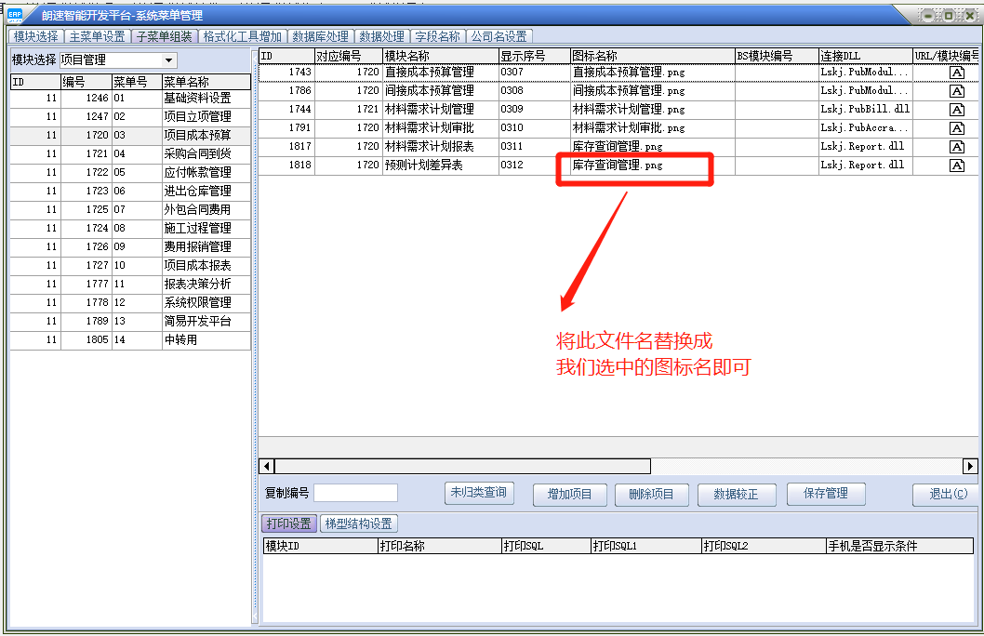Click URL icon in 材料需求计划审批 row
This screenshot has width=984, height=636.
956,128
